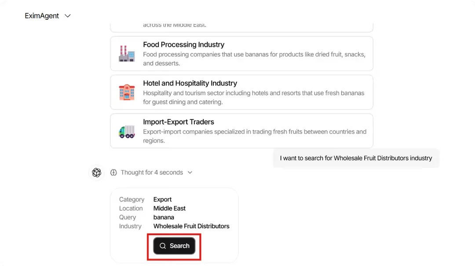
Task: Click the truck icon on Import-Export Traders card
Action: pyautogui.click(x=127, y=131)
